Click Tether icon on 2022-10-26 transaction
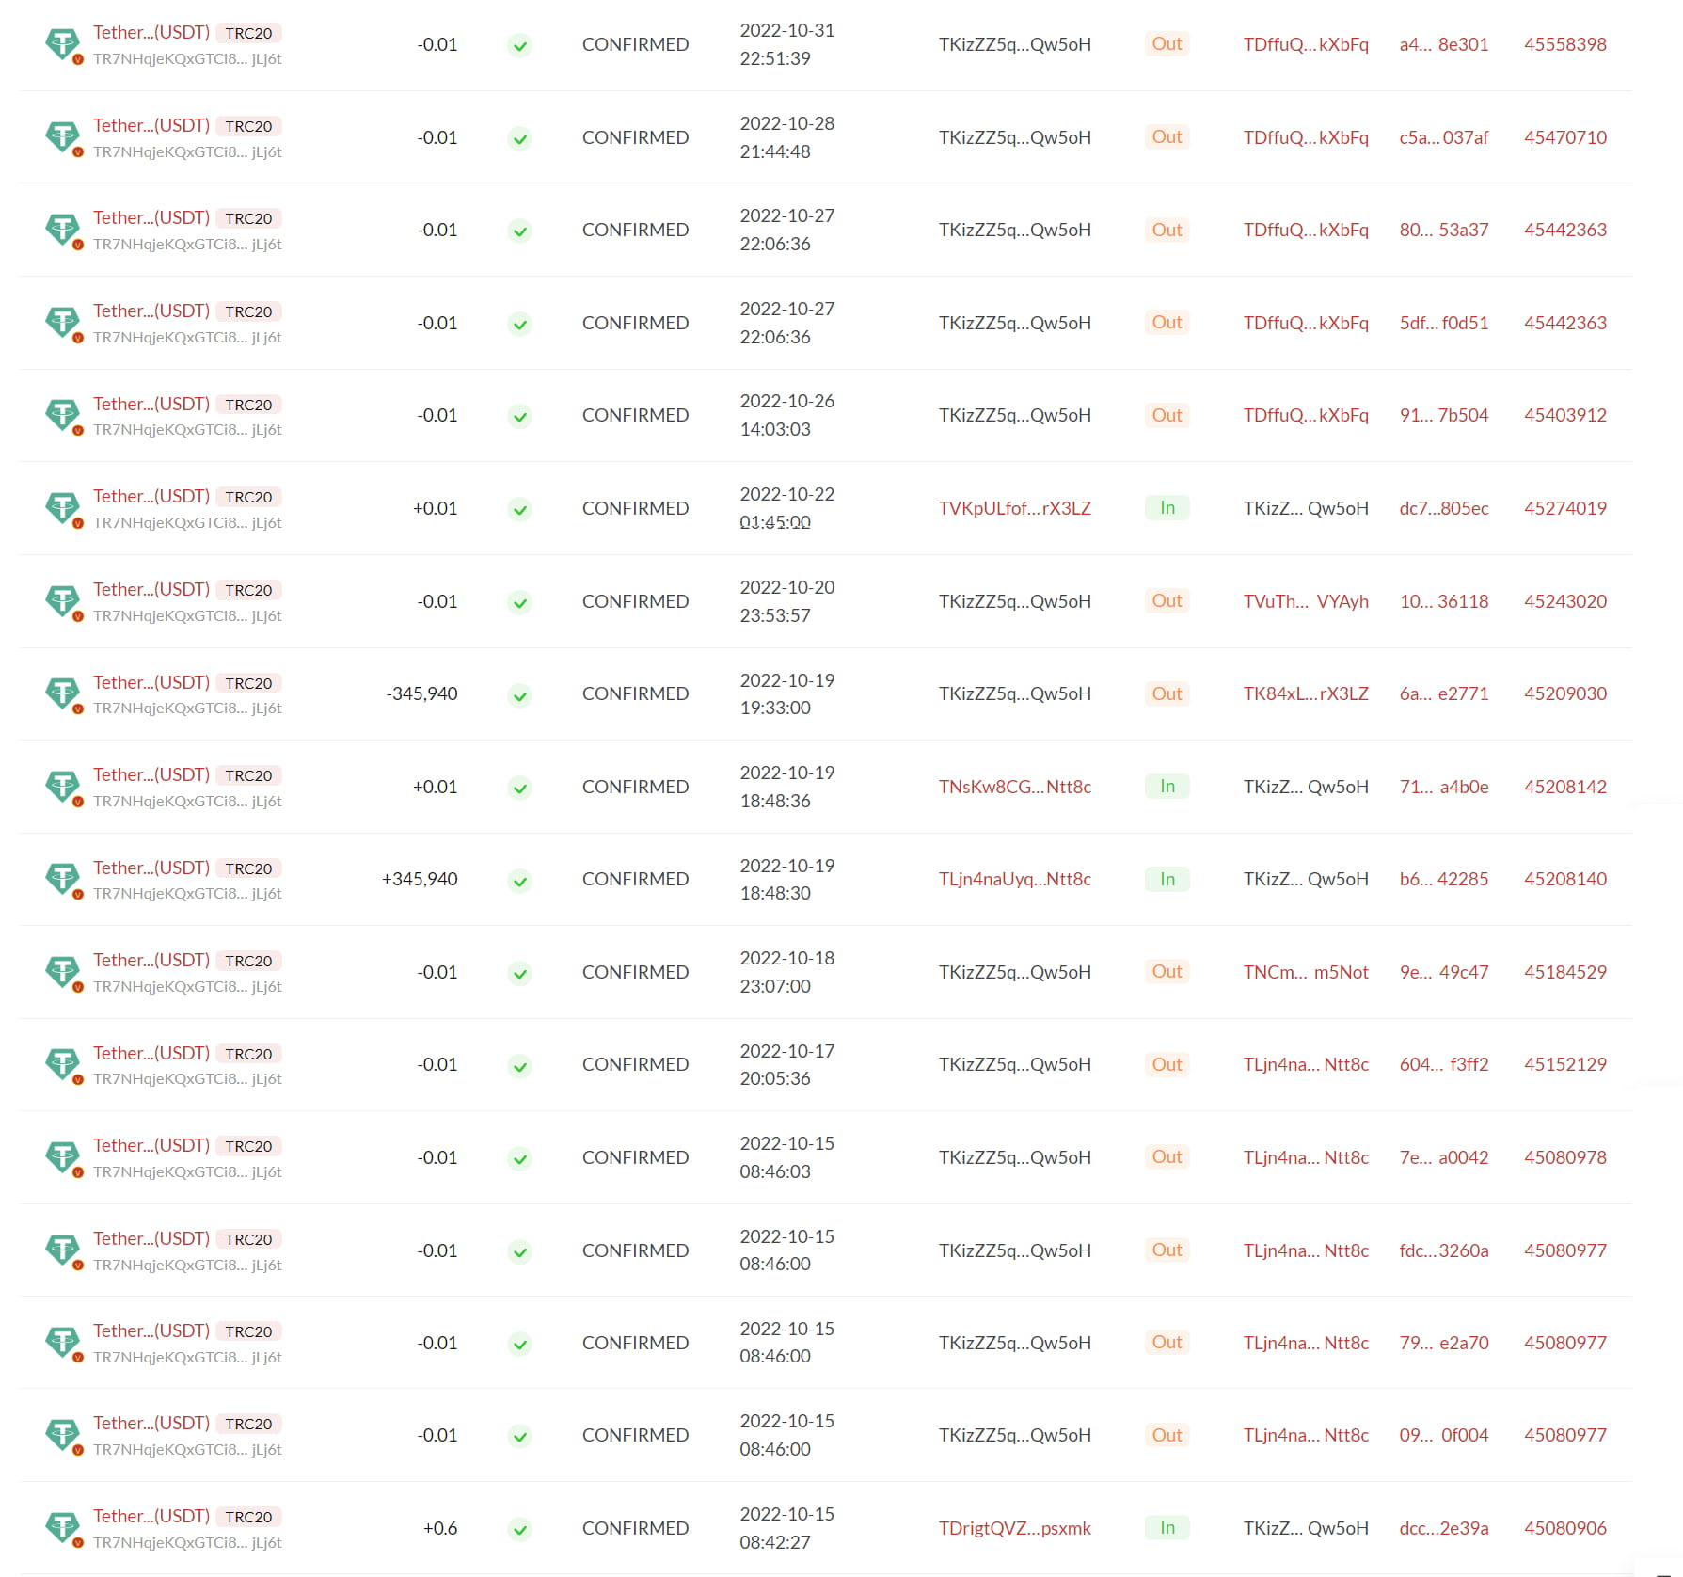The width and height of the screenshot is (1683, 1577). coord(63,415)
